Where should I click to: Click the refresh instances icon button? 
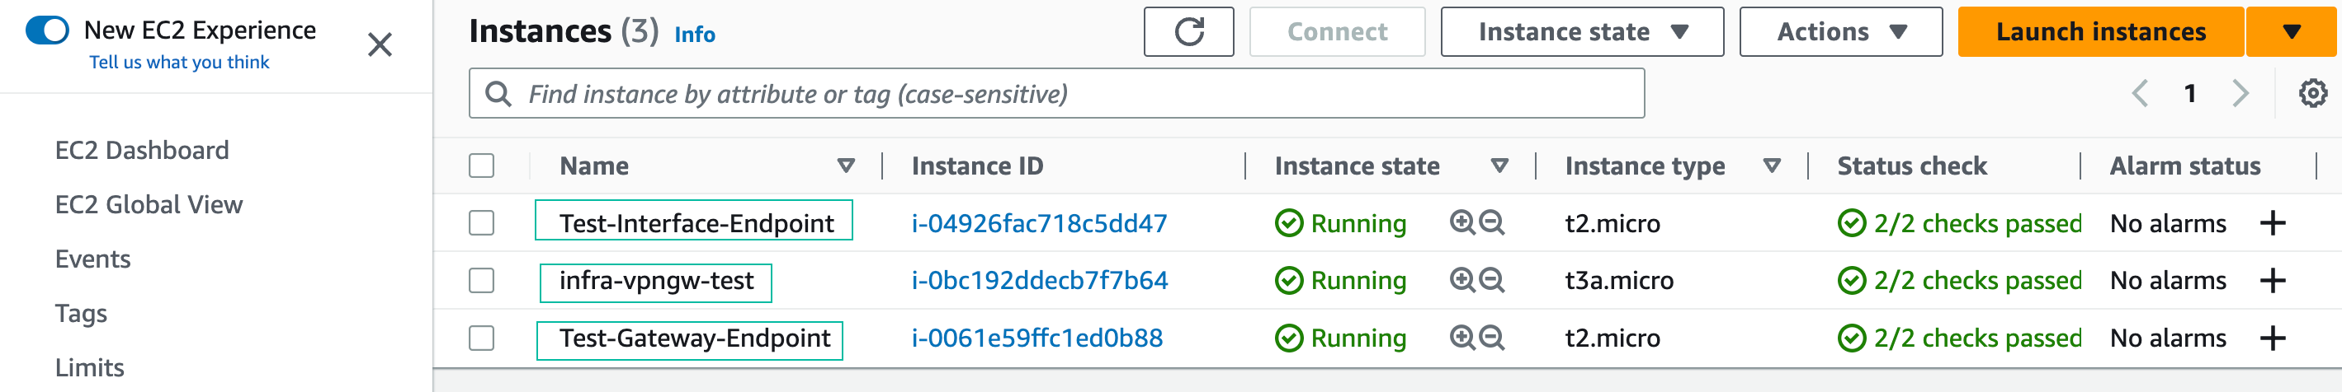click(1188, 32)
